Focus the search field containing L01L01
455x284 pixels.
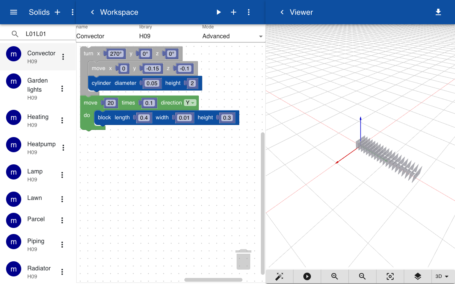coord(49,34)
